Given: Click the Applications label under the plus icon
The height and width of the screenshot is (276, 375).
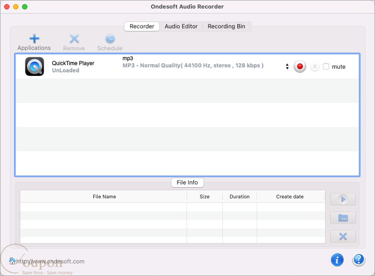Looking at the screenshot, I should coord(34,48).
